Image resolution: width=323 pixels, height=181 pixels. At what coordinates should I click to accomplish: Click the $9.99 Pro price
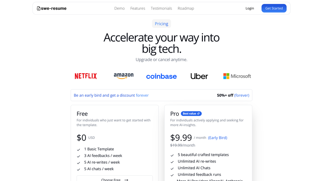point(181,137)
